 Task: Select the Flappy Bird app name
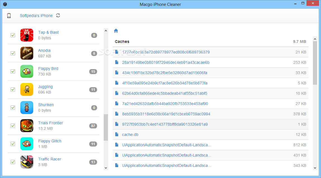(x=48, y=69)
